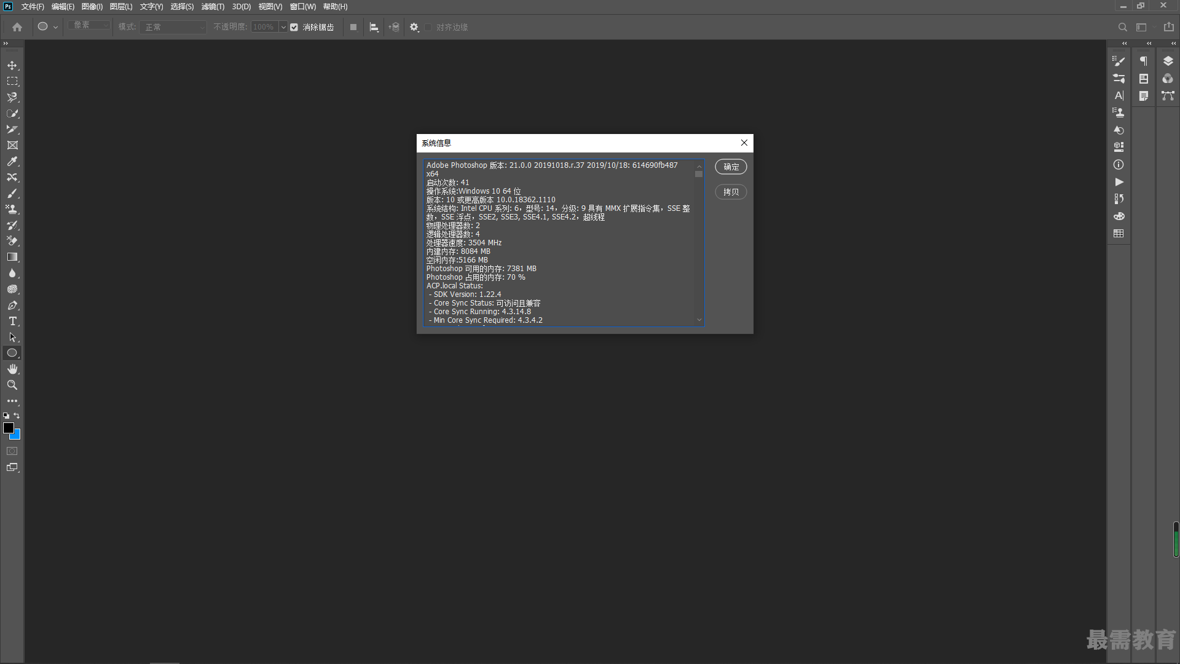The image size is (1180, 664).
Task: Click the blue background color swatch
Action: (17, 435)
